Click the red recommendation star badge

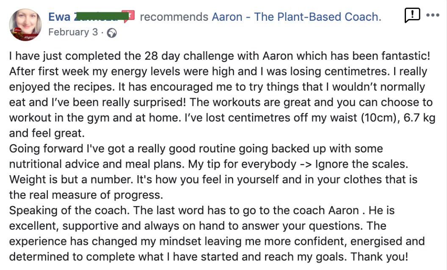pyautogui.click(x=128, y=16)
